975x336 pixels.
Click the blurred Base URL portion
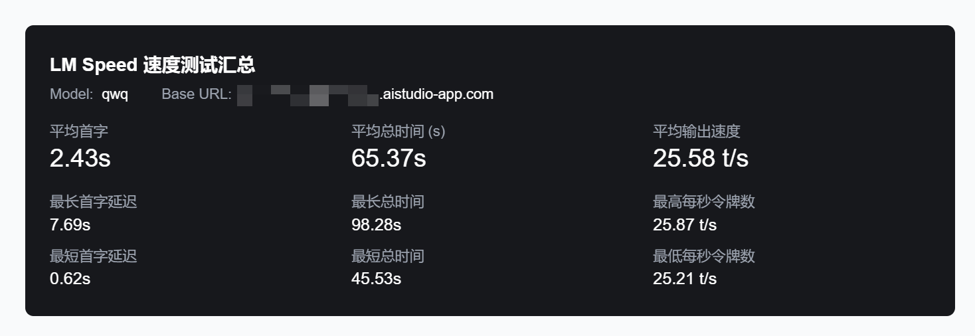click(308, 95)
